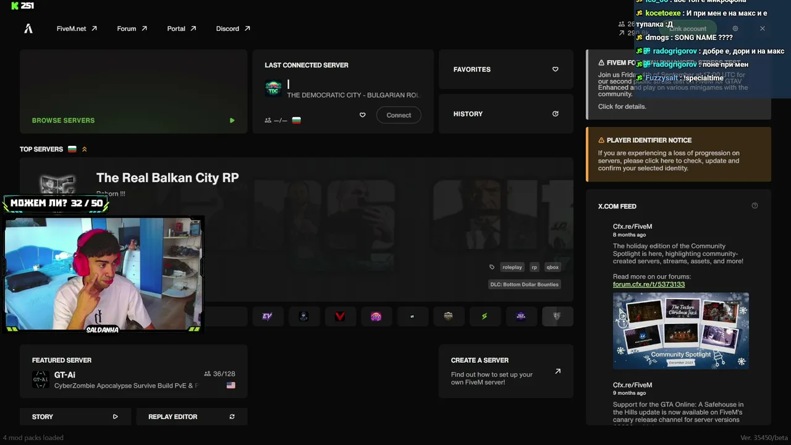Click the Replay Editor refresh icon
Screen dimensions: 791x445
[x=232, y=417]
